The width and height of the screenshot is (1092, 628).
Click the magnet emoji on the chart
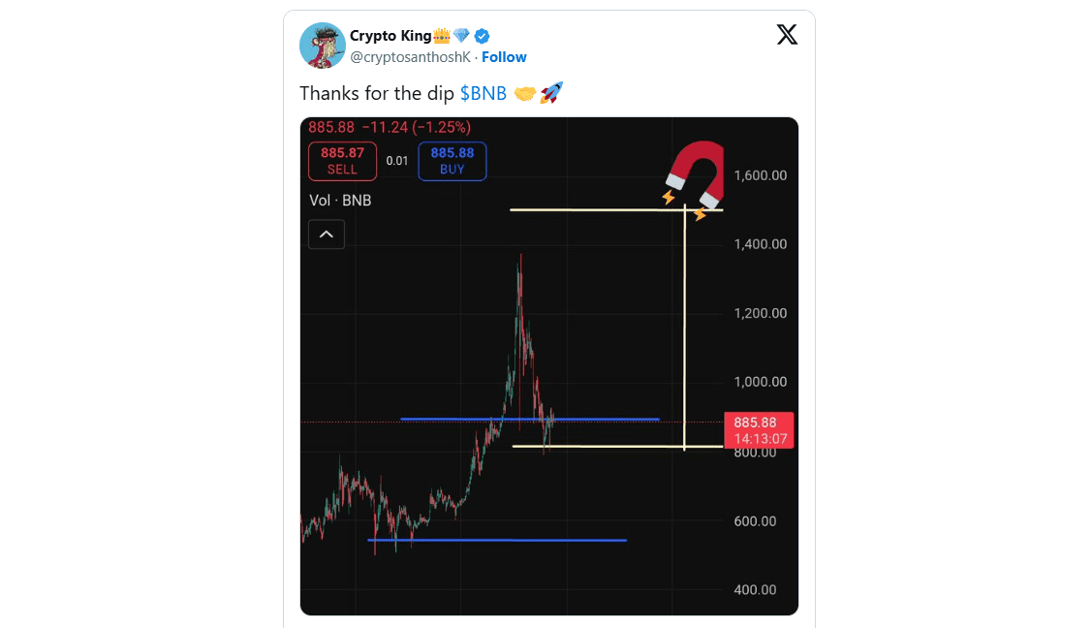click(693, 173)
